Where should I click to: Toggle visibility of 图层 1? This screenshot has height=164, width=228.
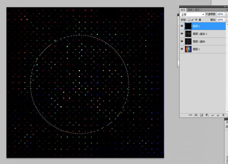pyautogui.click(x=182, y=49)
